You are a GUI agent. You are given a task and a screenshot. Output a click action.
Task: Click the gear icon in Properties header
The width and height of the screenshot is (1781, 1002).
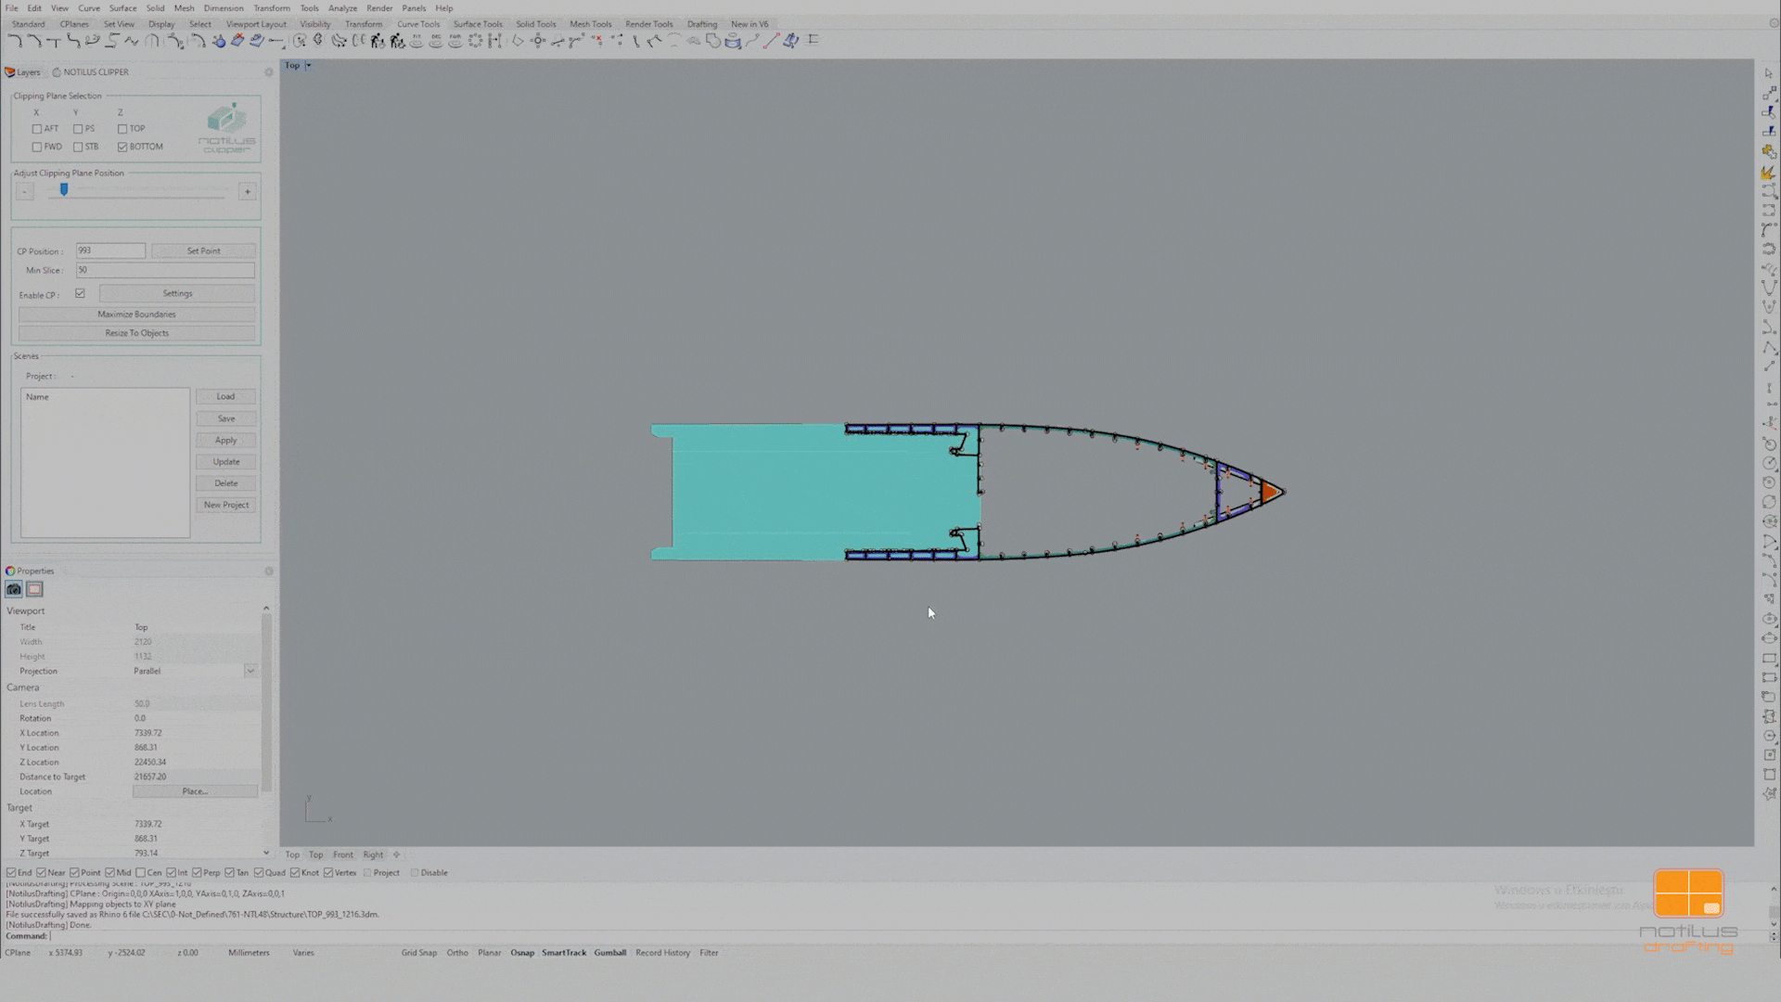(x=269, y=572)
